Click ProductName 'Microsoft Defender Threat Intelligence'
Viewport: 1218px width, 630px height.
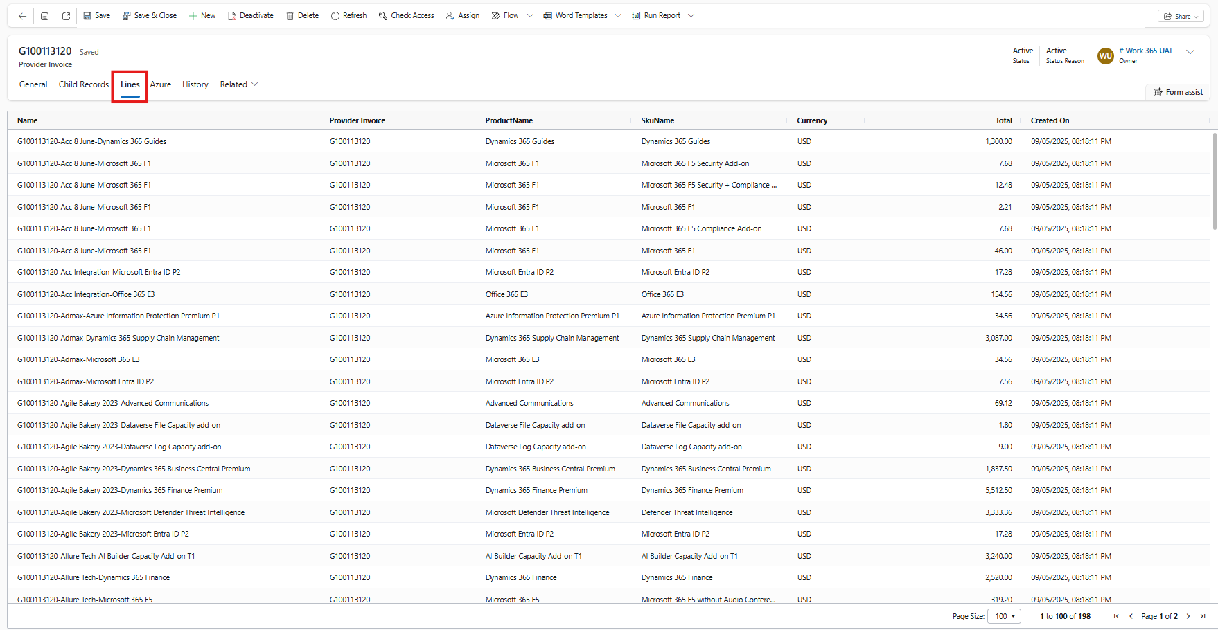[547, 512]
